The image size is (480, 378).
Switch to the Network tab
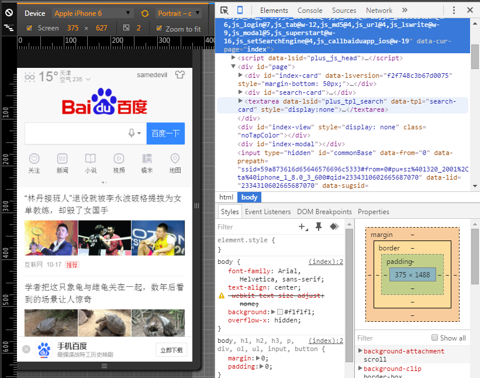coord(379,11)
